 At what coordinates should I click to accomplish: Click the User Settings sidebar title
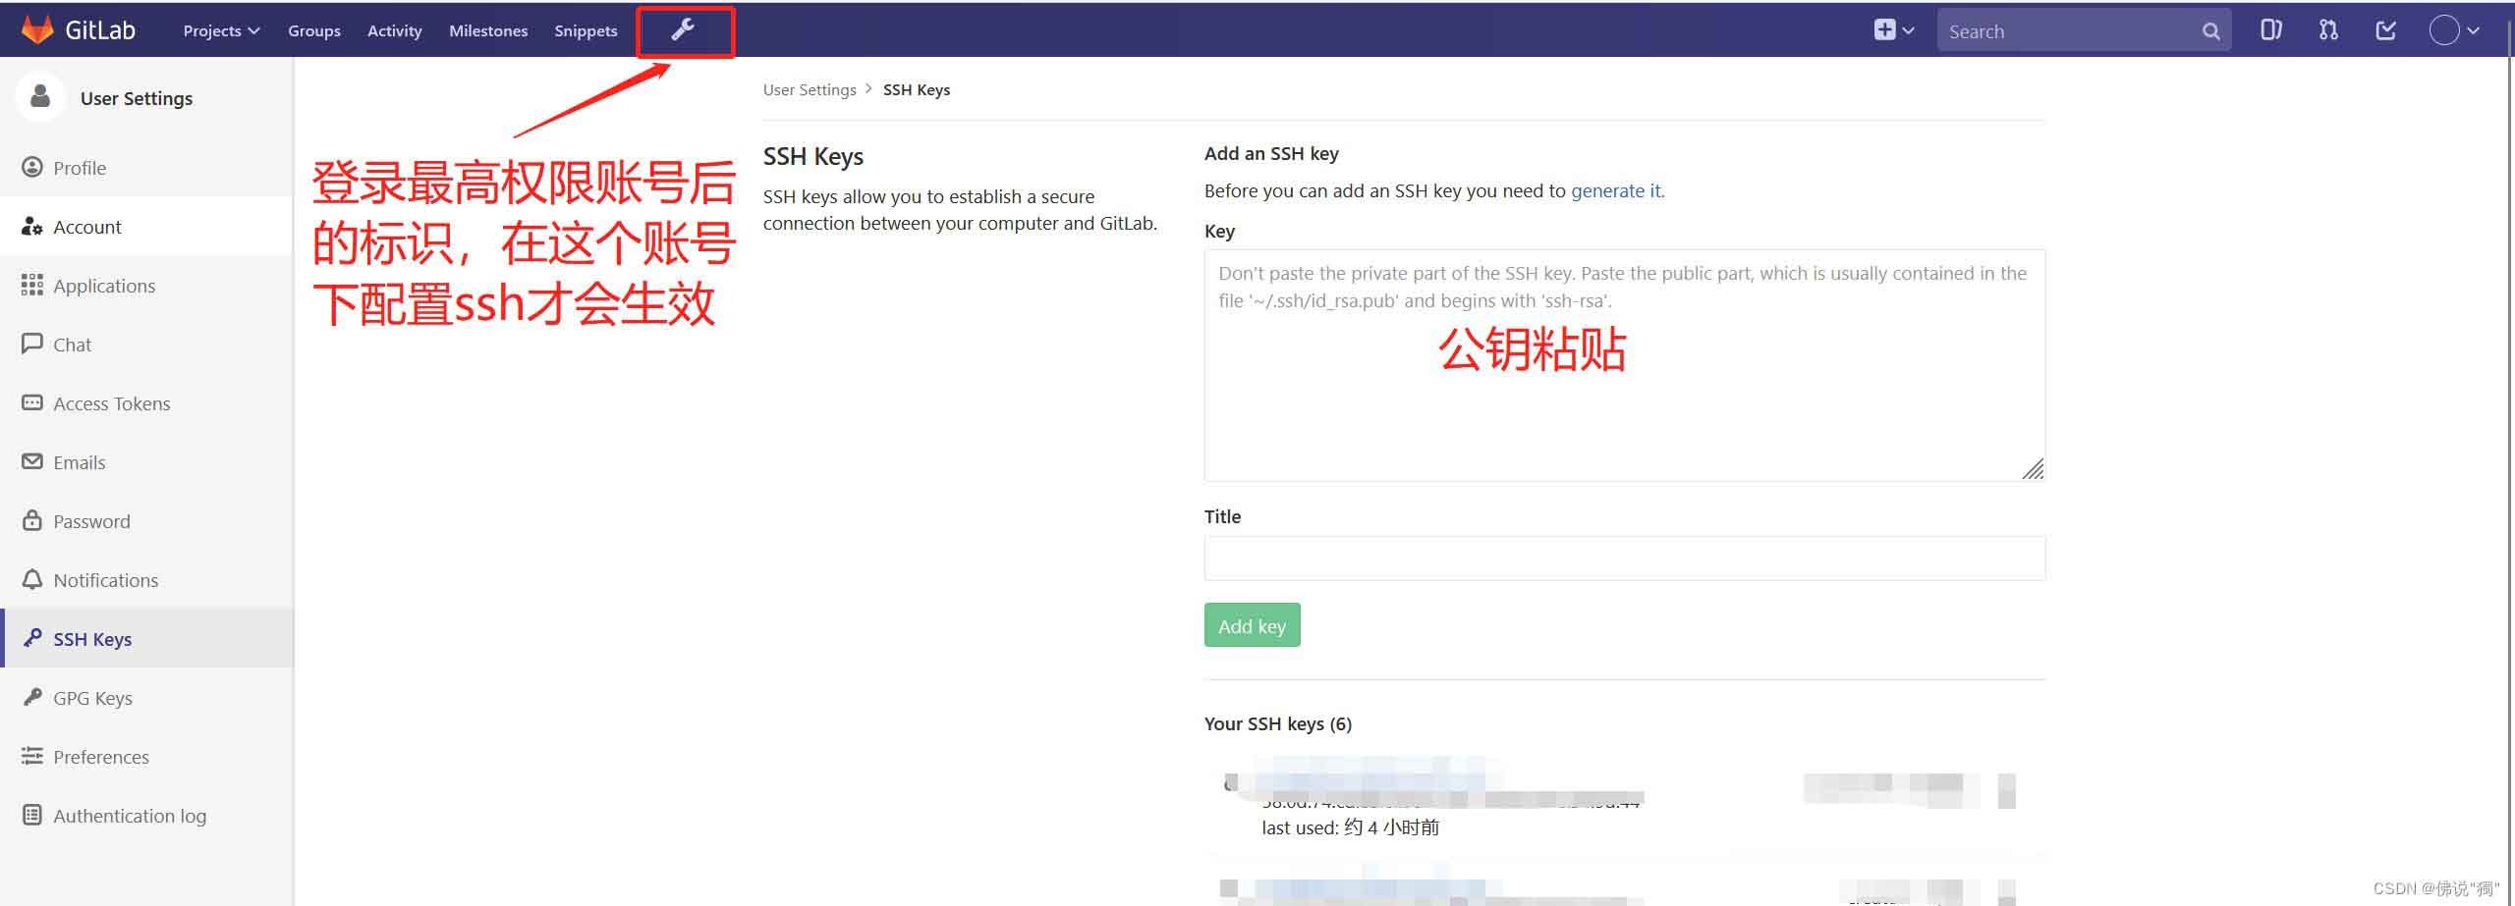coord(137,98)
